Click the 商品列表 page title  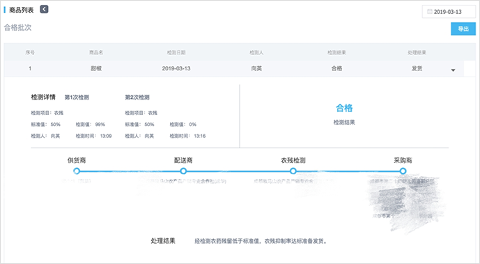21,10
